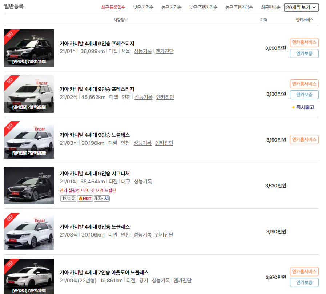Image resolution: width=326 pixels, height=294 pixels.
Task: Click price 3,090만원
Action: click(275, 48)
